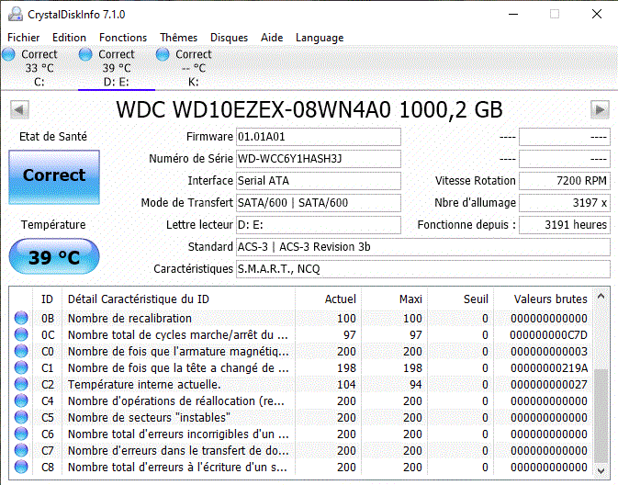Select row Nombre d'erreurs dans le transfert
The height and width of the screenshot is (485, 618).
[x=302, y=451]
